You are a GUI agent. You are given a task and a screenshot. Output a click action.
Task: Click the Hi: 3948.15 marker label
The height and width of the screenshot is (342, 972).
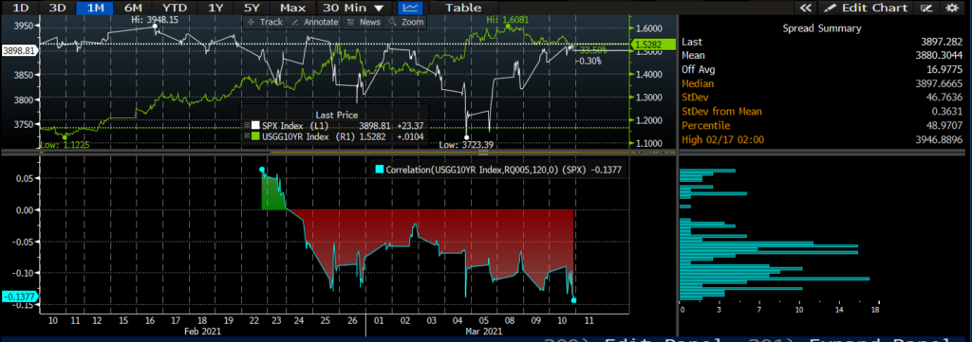(155, 20)
